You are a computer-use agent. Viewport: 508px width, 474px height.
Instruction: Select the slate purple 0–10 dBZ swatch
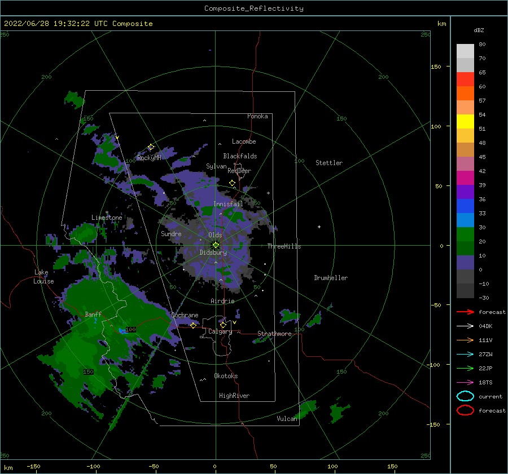pos(465,263)
